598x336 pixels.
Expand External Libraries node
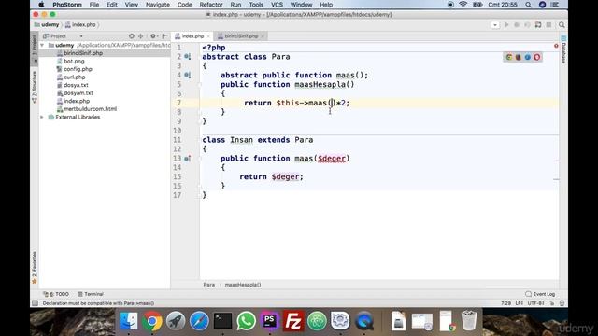[42, 118]
